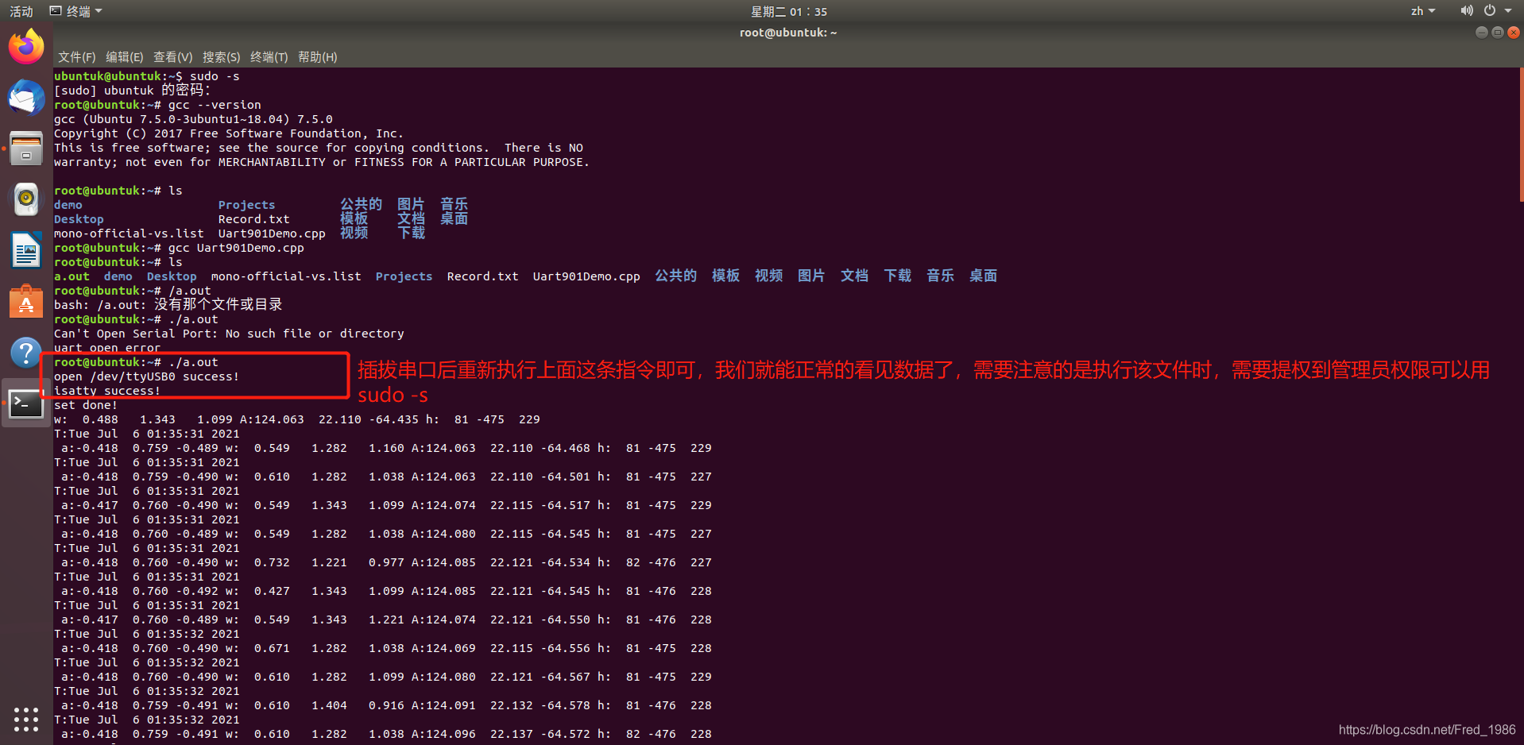Screen dimensions: 1524x745
Task: Click 'Can't Open Serial Port' error line
Action: point(229,334)
